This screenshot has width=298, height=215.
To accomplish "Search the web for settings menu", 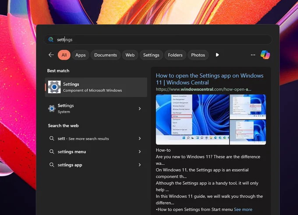I will [x=96, y=152].
